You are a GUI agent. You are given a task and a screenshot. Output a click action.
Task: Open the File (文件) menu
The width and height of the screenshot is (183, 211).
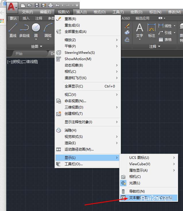click(x=28, y=12)
